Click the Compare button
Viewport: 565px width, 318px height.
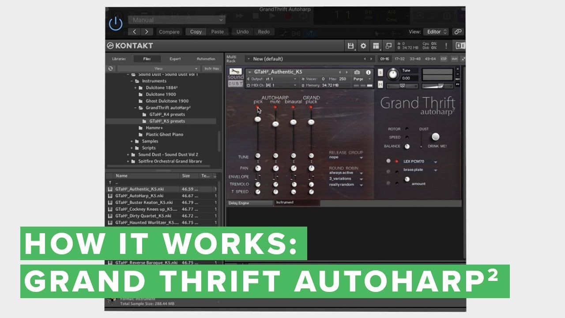[169, 32]
